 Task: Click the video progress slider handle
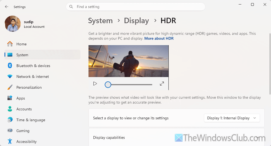click(x=108, y=84)
